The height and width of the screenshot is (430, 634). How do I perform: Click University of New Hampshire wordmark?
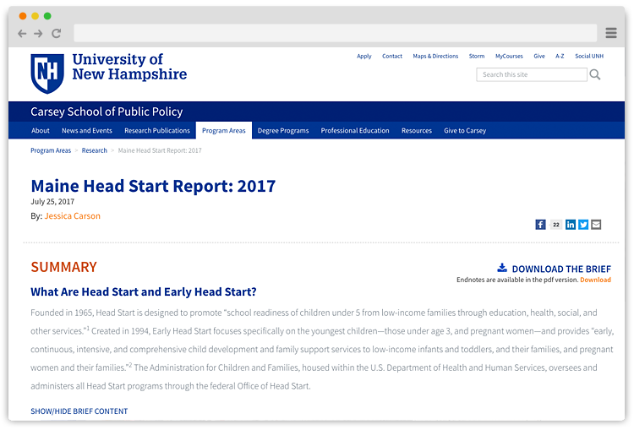pos(129,67)
